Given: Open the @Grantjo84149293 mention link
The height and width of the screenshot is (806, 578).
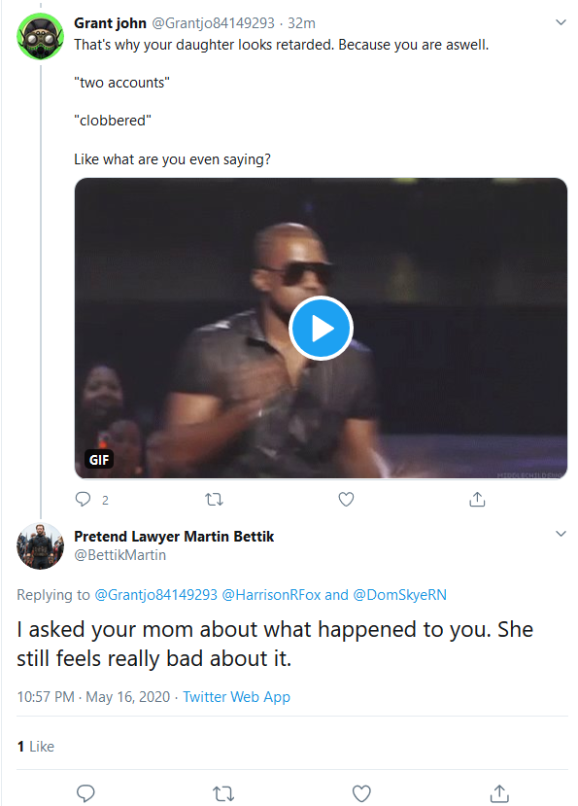Looking at the screenshot, I should 156,595.
